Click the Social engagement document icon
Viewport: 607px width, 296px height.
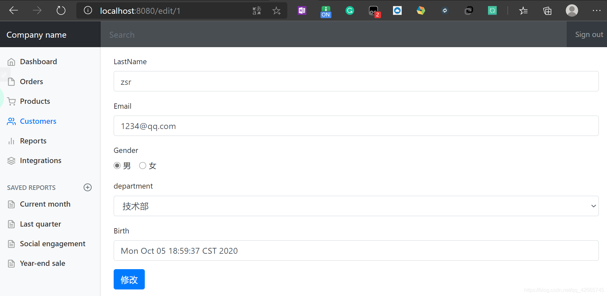click(x=11, y=244)
